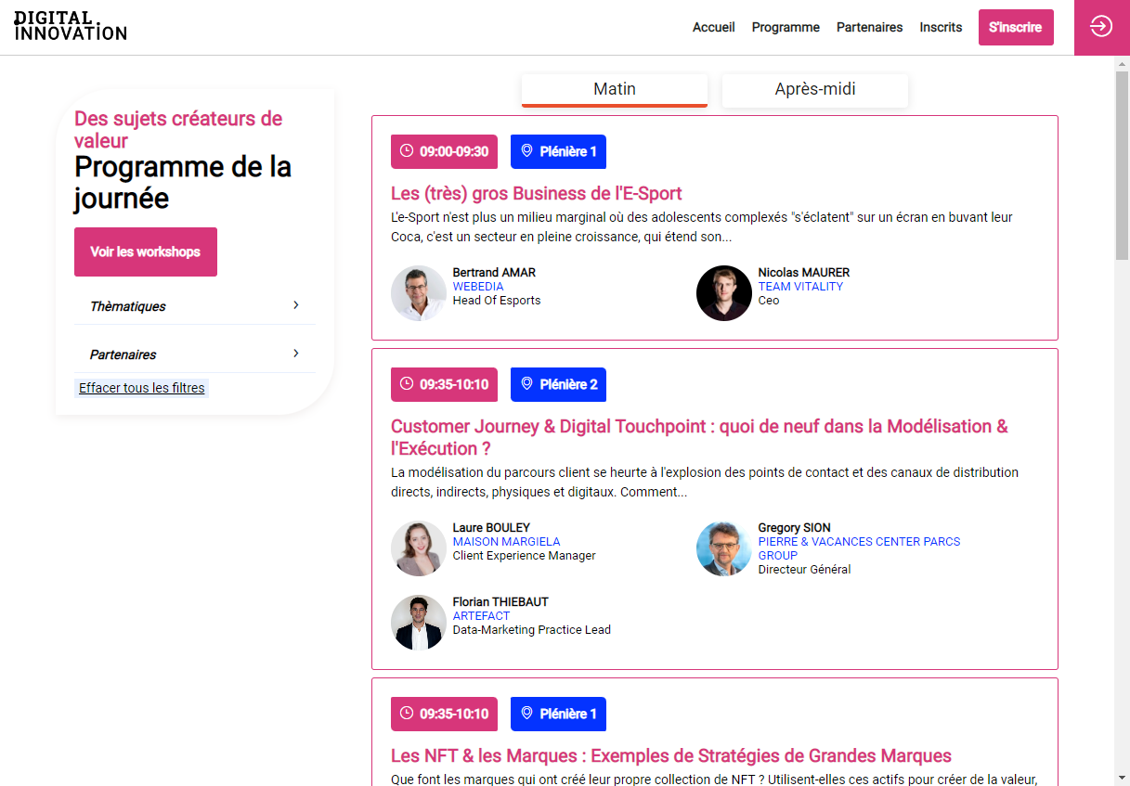Screen dimensions: 1130x786
Task: Expand the Partenaires filter
Action: [x=195, y=354]
